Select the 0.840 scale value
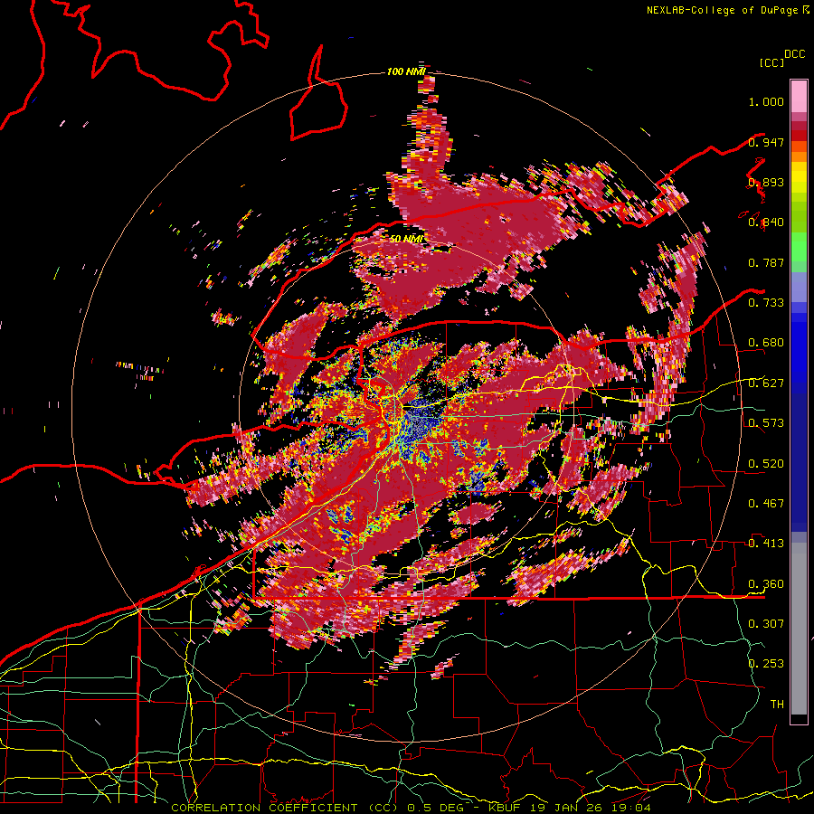 tap(766, 222)
